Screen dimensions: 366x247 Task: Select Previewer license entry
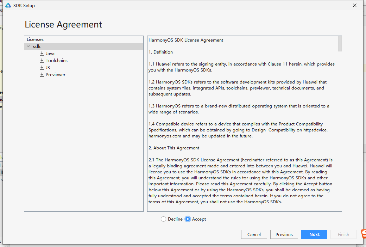[56, 75]
